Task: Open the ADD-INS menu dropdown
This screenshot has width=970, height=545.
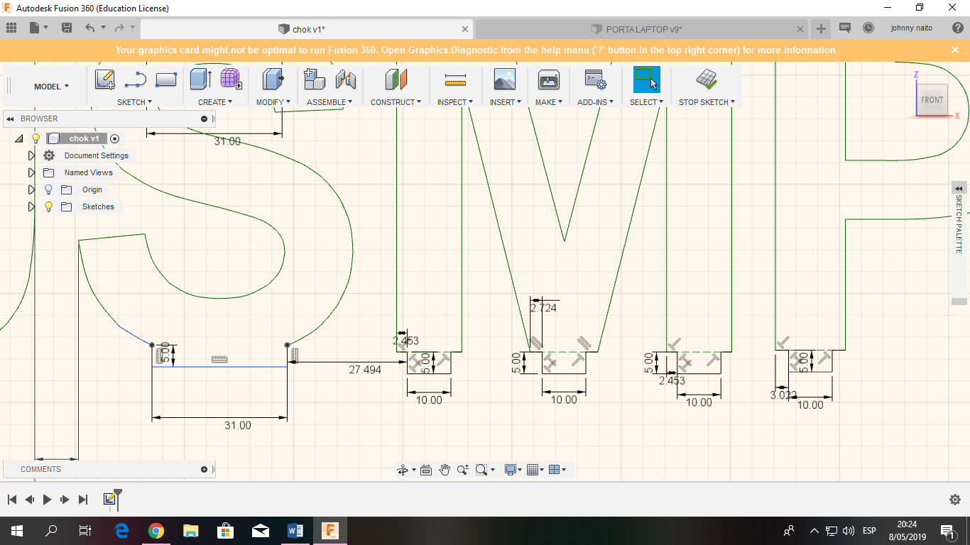Action: (x=595, y=102)
